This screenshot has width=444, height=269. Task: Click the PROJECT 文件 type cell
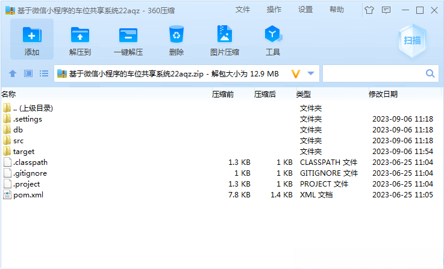[x=324, y=184]
